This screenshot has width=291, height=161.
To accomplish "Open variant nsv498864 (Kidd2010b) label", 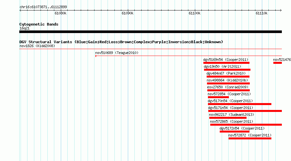I will click(x=227, y=80).
